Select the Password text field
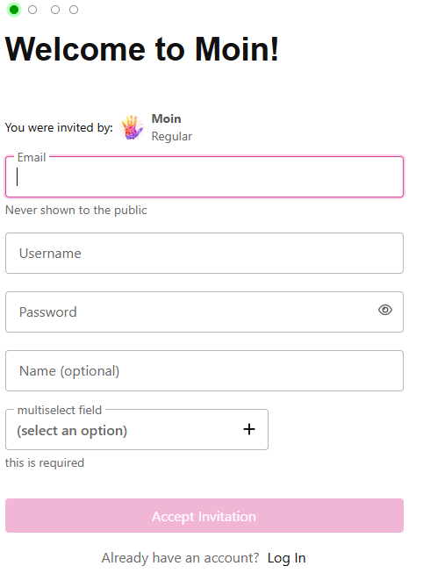 190,312
